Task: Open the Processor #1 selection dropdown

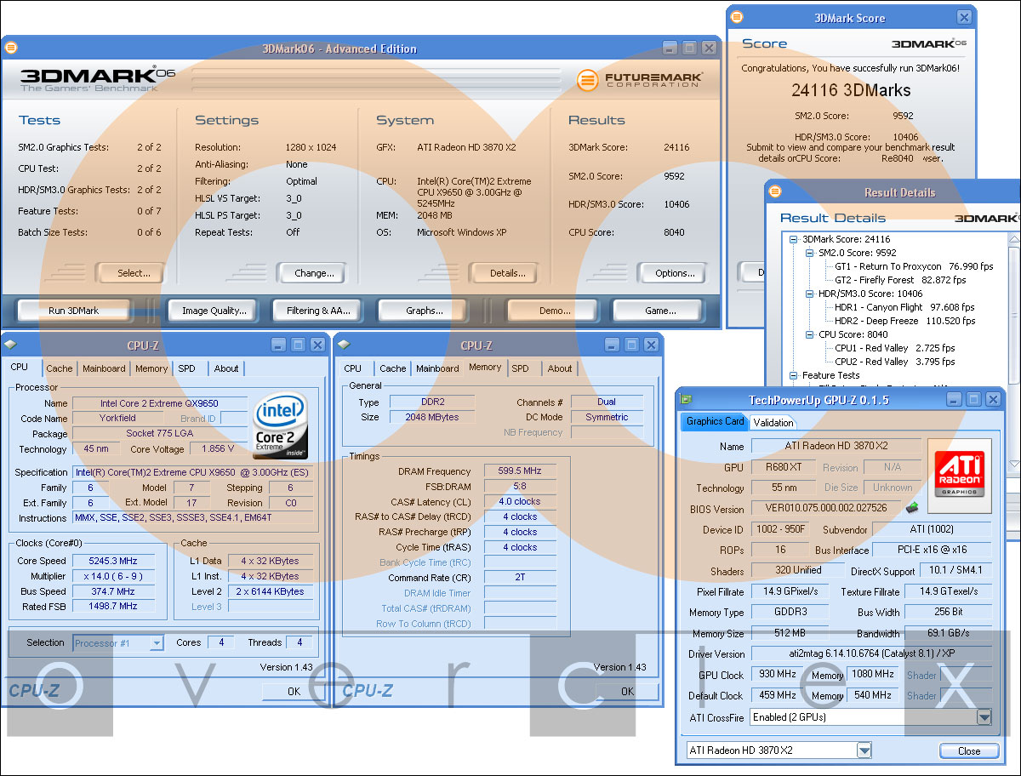Action: [156, 643]
